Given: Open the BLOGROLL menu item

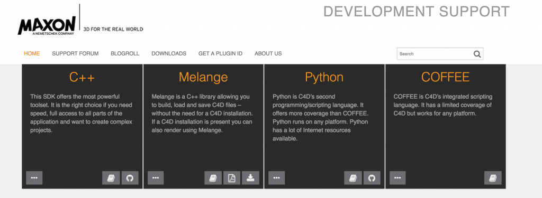Looking at the screenshot, I should point(125,53).
